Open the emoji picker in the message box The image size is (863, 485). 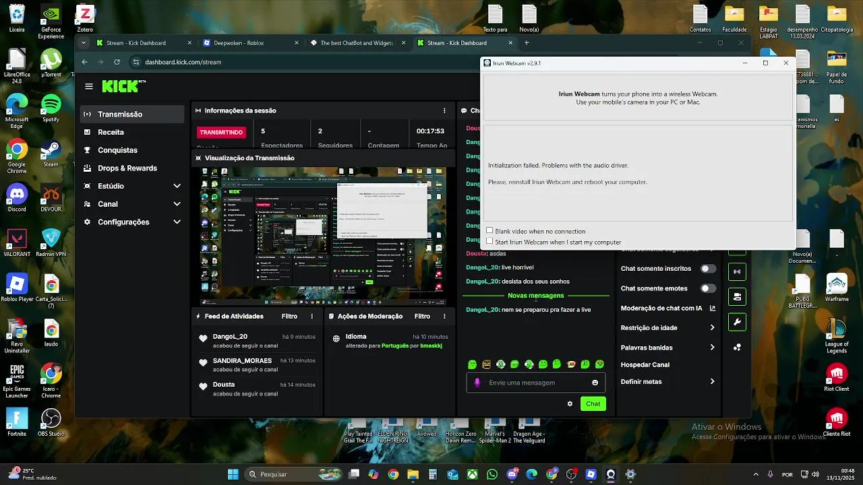click(x=595, y=383)
